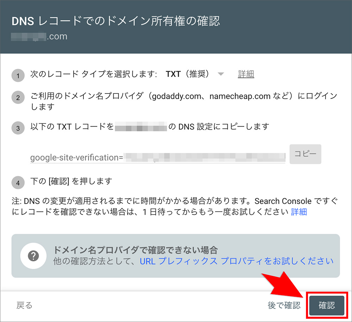The height and width of the screenshot is (322, 352).
Task: Open the record type dropdown arrow
Action: point(221,74)
